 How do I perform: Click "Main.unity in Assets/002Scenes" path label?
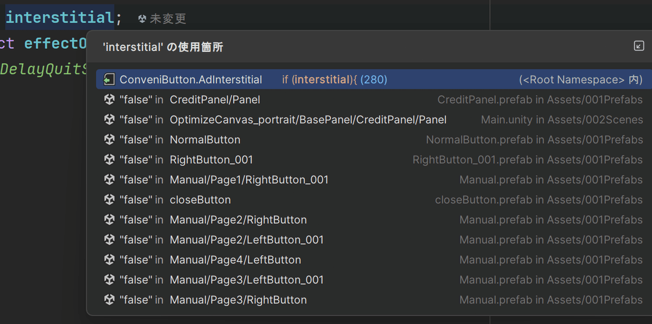pyautogui.click(x=562, y=119)
